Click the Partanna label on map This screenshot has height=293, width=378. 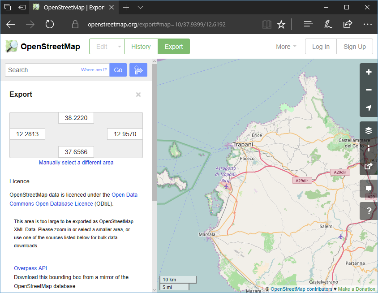coord(355,263)
